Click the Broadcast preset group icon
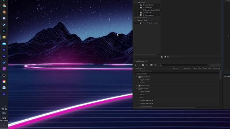The width and height of the screenshot is (230, 129). [x=139, y=89]
